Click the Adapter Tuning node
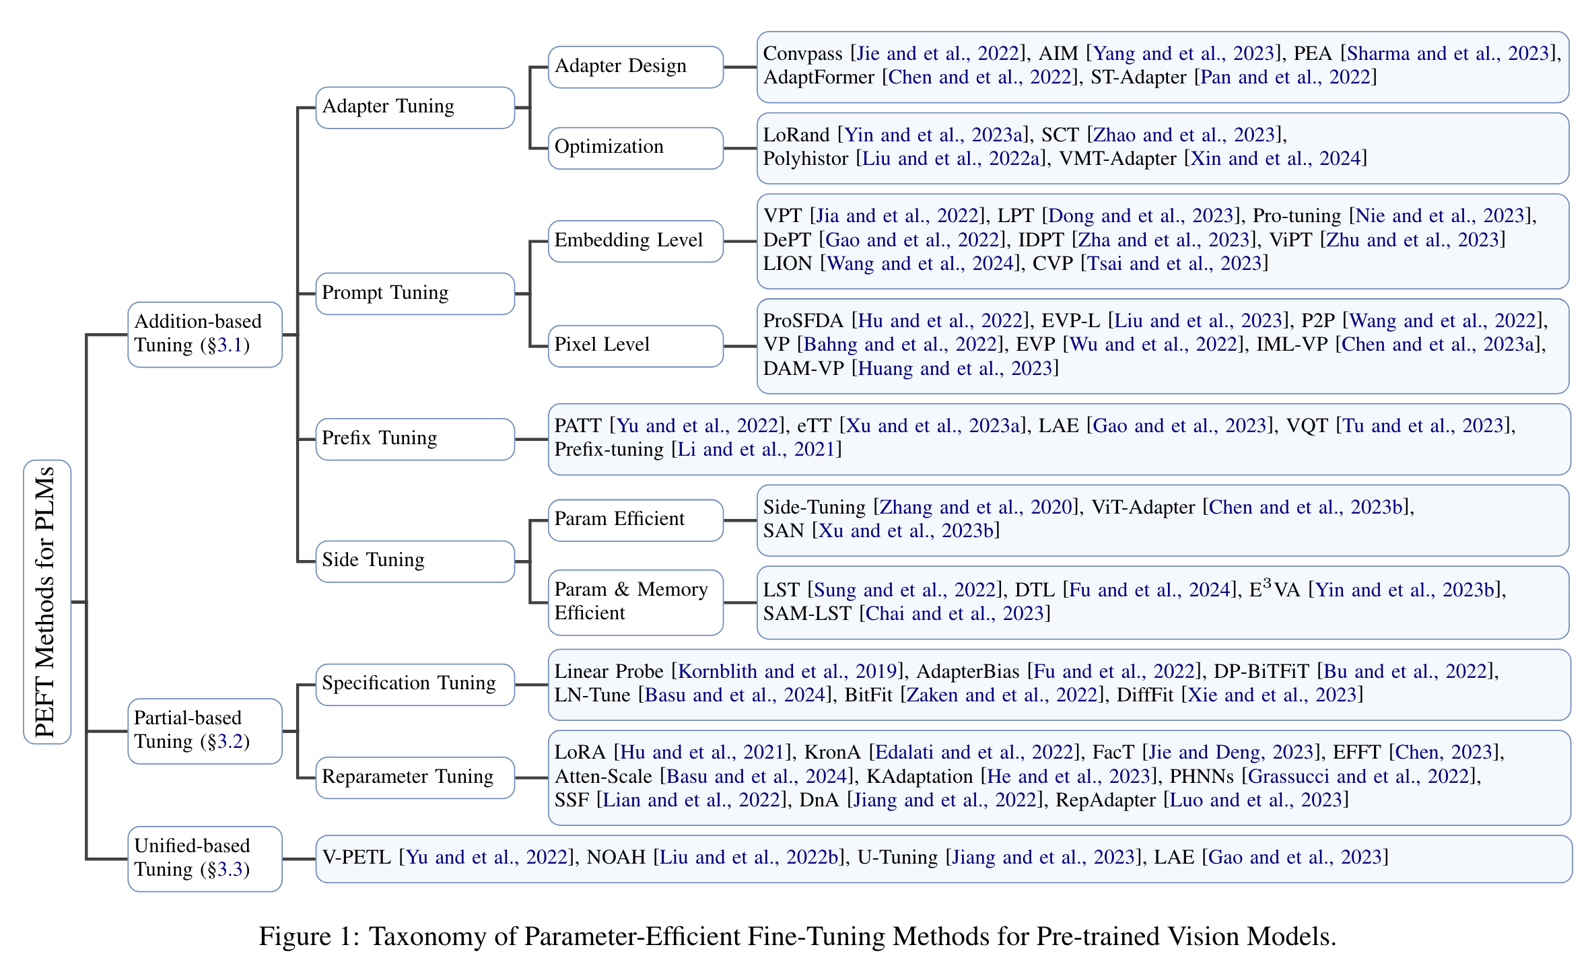1590x972 pixels. click(x=415, y=107)
